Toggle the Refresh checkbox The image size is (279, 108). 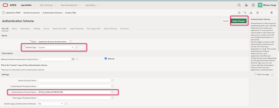point(106,58)
